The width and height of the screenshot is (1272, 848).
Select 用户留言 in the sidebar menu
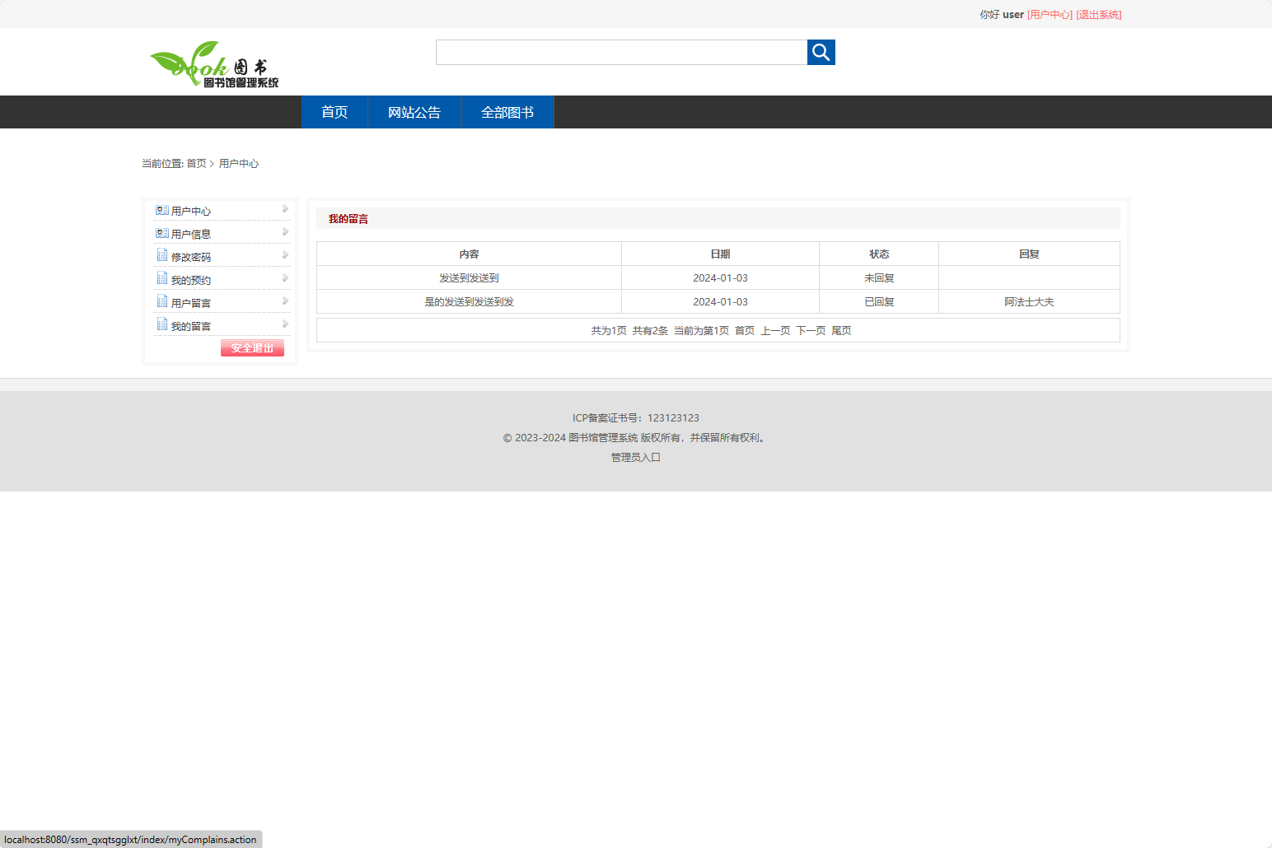191,304
